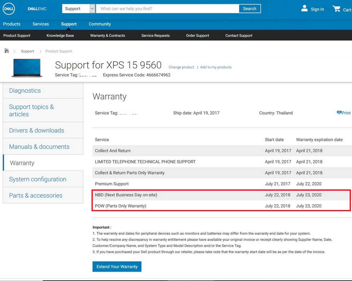Image resolution: width=352 pixels, height=281 pixels.
Task: Open Drivers & downloads sidebar item
Action: click(x=43, y=130)
